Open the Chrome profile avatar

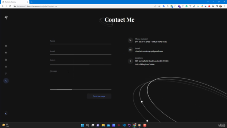221,6
